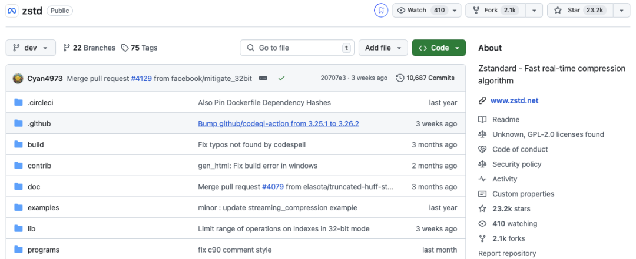Screen dimensions: 636x259
Task: Click the examples folder icon
Action: pos(18,207)
